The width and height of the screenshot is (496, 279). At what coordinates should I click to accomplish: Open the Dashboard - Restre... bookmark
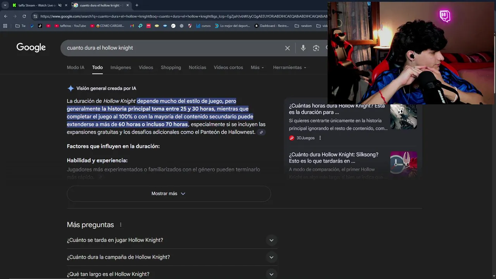272,26
